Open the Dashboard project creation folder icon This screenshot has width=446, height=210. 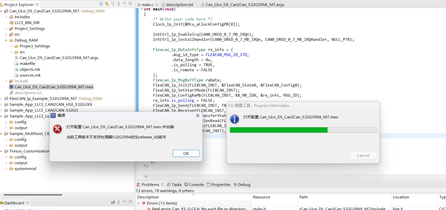point(113,202)
